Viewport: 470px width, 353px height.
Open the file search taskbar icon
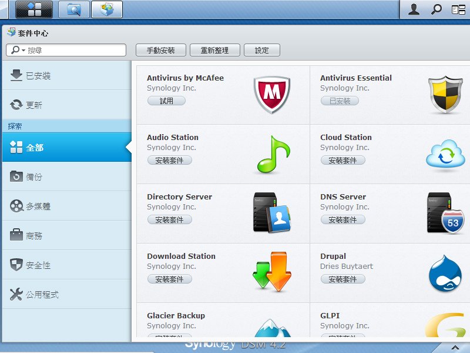[74, 9]
